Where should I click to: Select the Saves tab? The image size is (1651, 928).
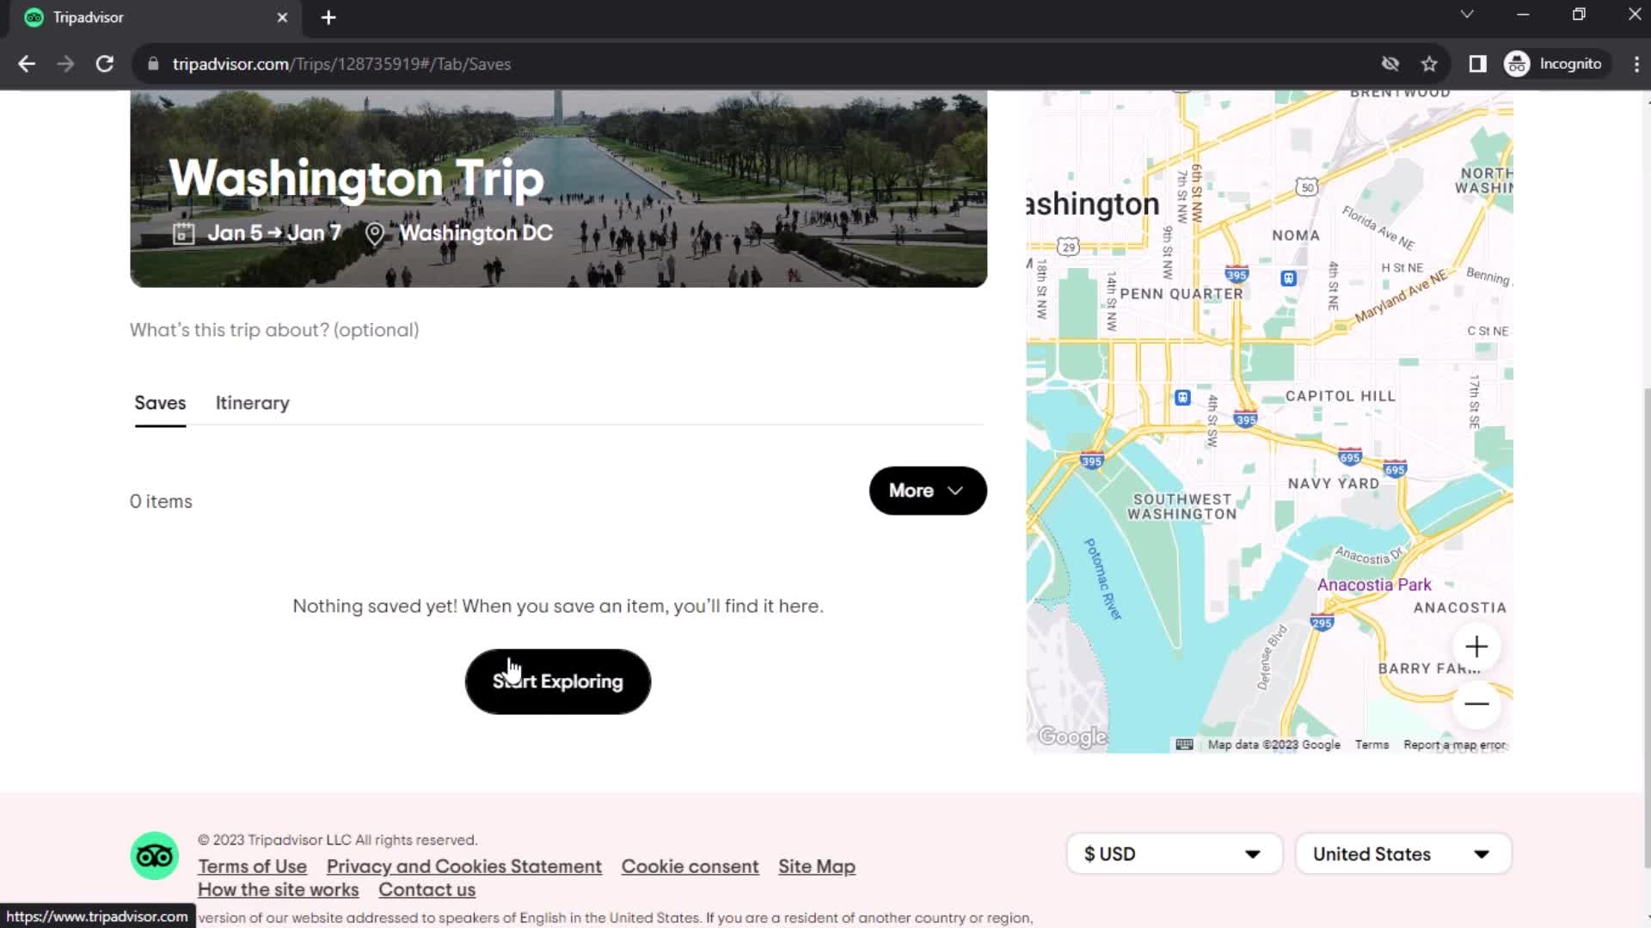pos(159,403)
